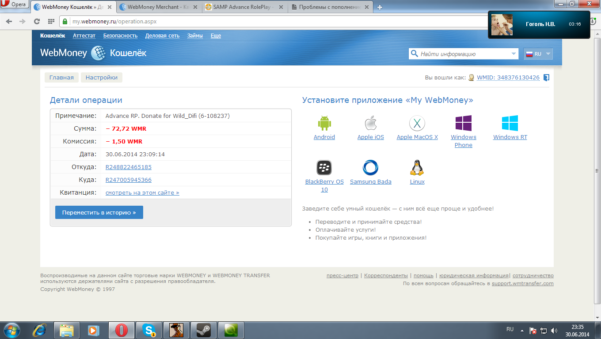Open source wallet R248822465185 link
601x339 pixels.
(129, 167)
